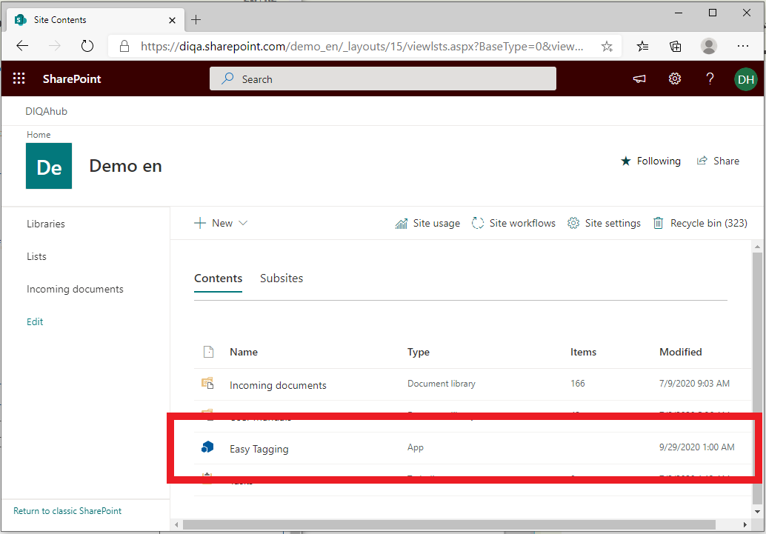766x534 pixels.
Task: Click the Demo en site logo
Action: tap(49, 166)
